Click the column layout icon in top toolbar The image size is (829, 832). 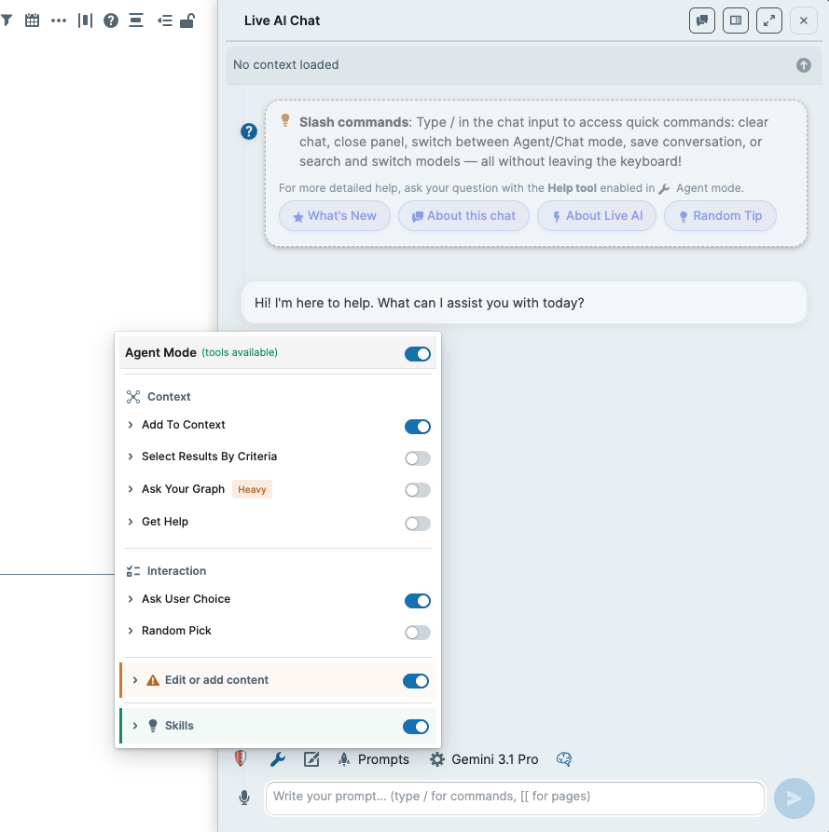(x=85, y=20)
